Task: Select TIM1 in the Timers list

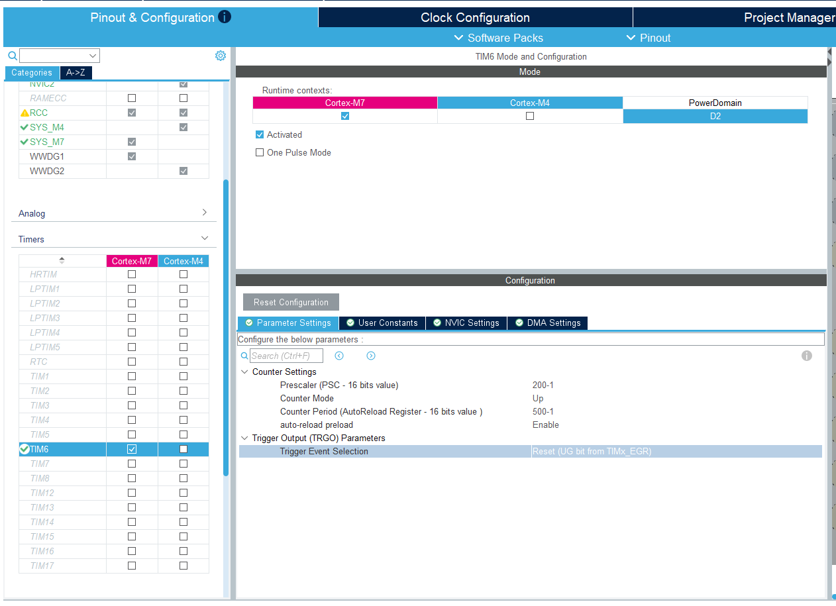Action: [x=39, y=376]
